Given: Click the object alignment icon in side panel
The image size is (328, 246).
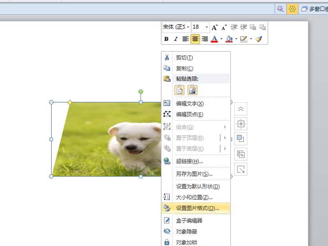Looking at the screenshot, I should (241, 124).
